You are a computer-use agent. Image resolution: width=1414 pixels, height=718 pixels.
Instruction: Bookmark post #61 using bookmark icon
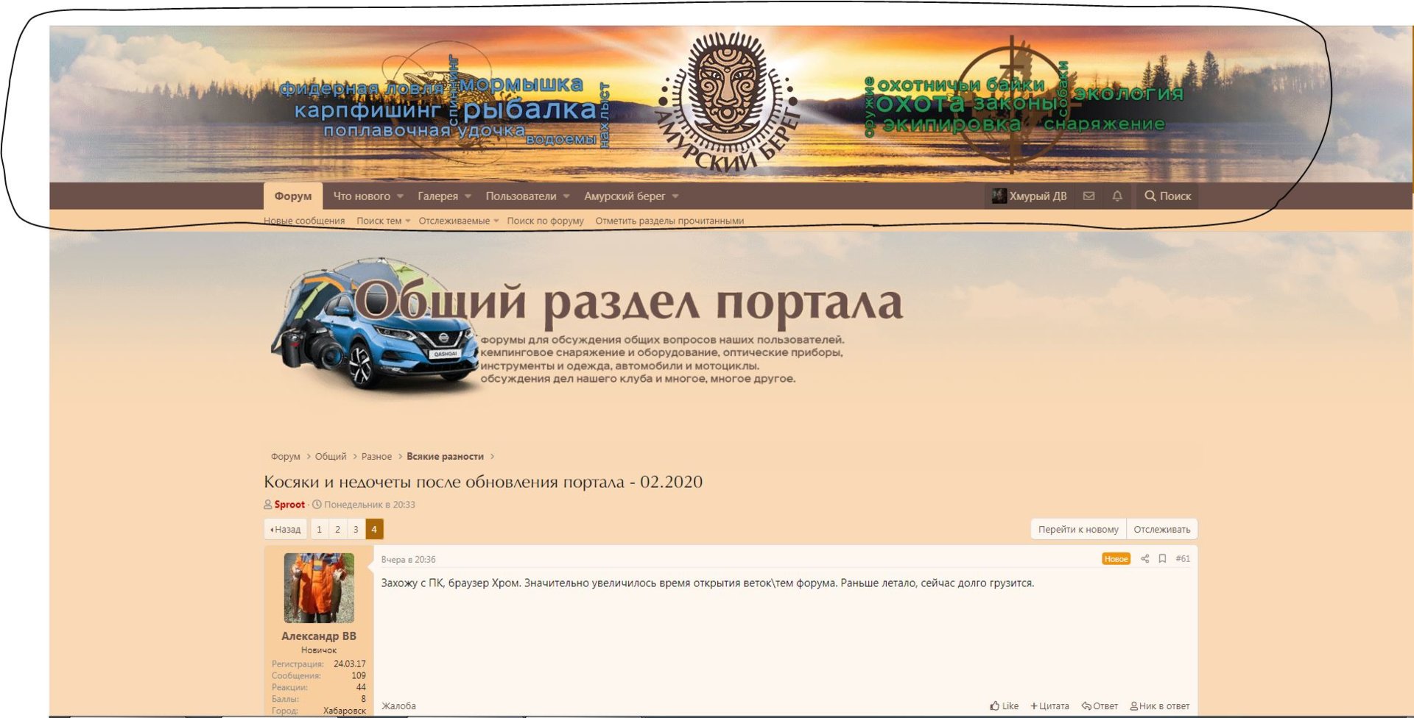pyautogui.click(x=1162, y=559)
